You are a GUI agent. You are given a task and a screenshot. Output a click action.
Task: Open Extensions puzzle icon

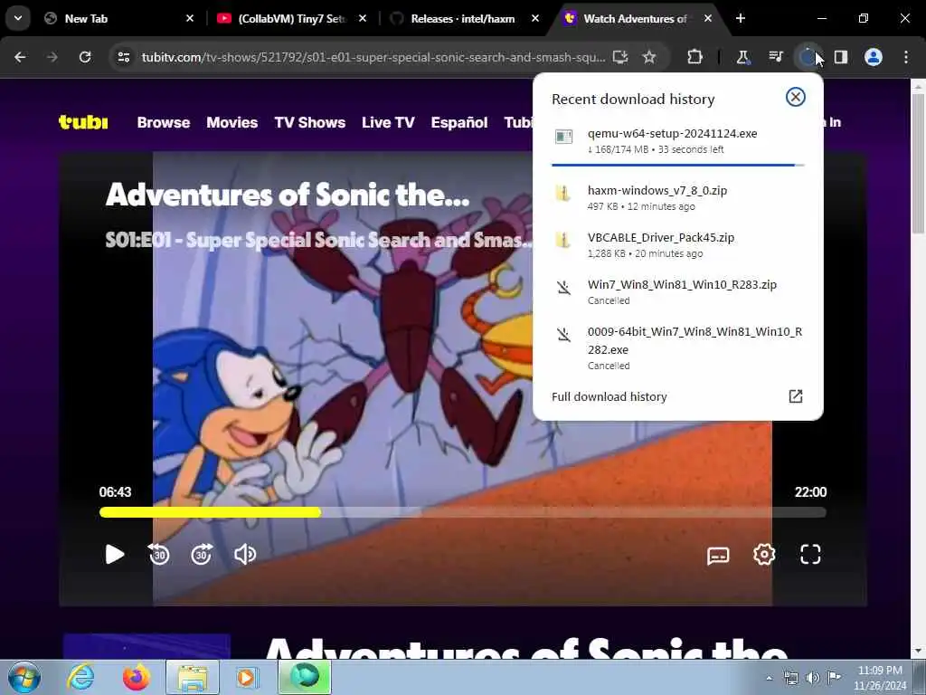pyautogui.click(x=695, y=57)
